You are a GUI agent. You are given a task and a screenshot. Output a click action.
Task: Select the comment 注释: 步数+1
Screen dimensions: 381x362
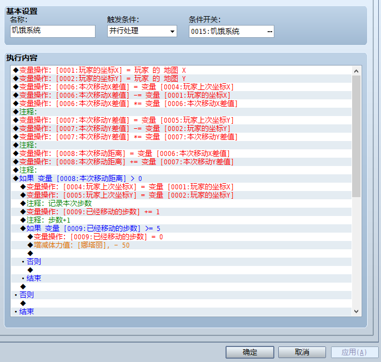181,220
